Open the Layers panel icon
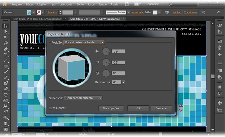 point(219,103)
